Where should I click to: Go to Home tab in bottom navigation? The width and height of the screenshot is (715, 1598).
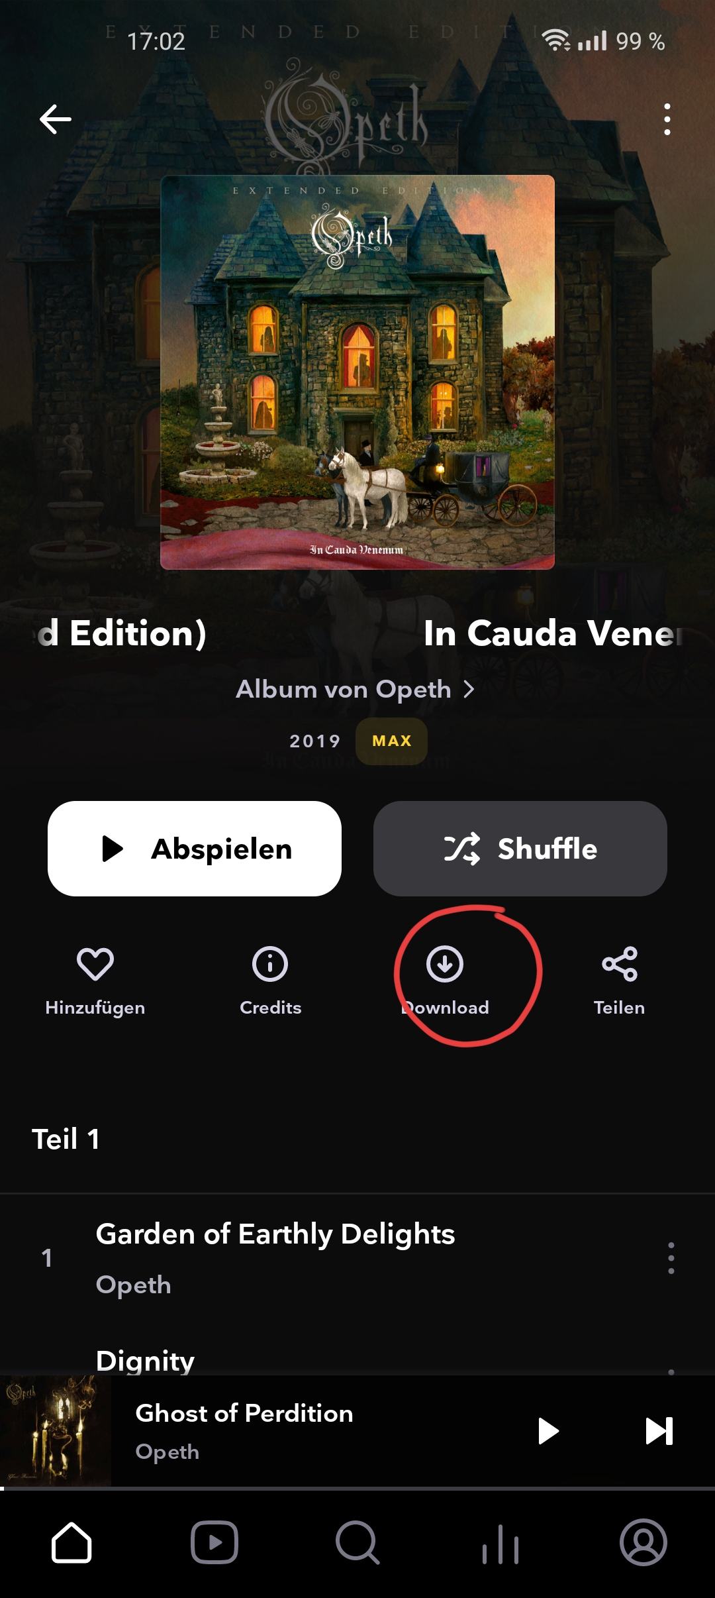point(71,1542)
